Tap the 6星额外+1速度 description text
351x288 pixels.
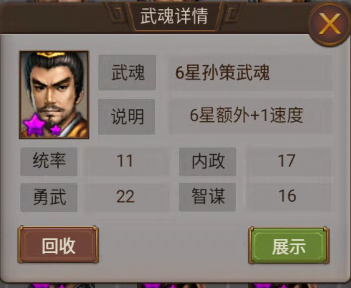click(x=246, y=116)
